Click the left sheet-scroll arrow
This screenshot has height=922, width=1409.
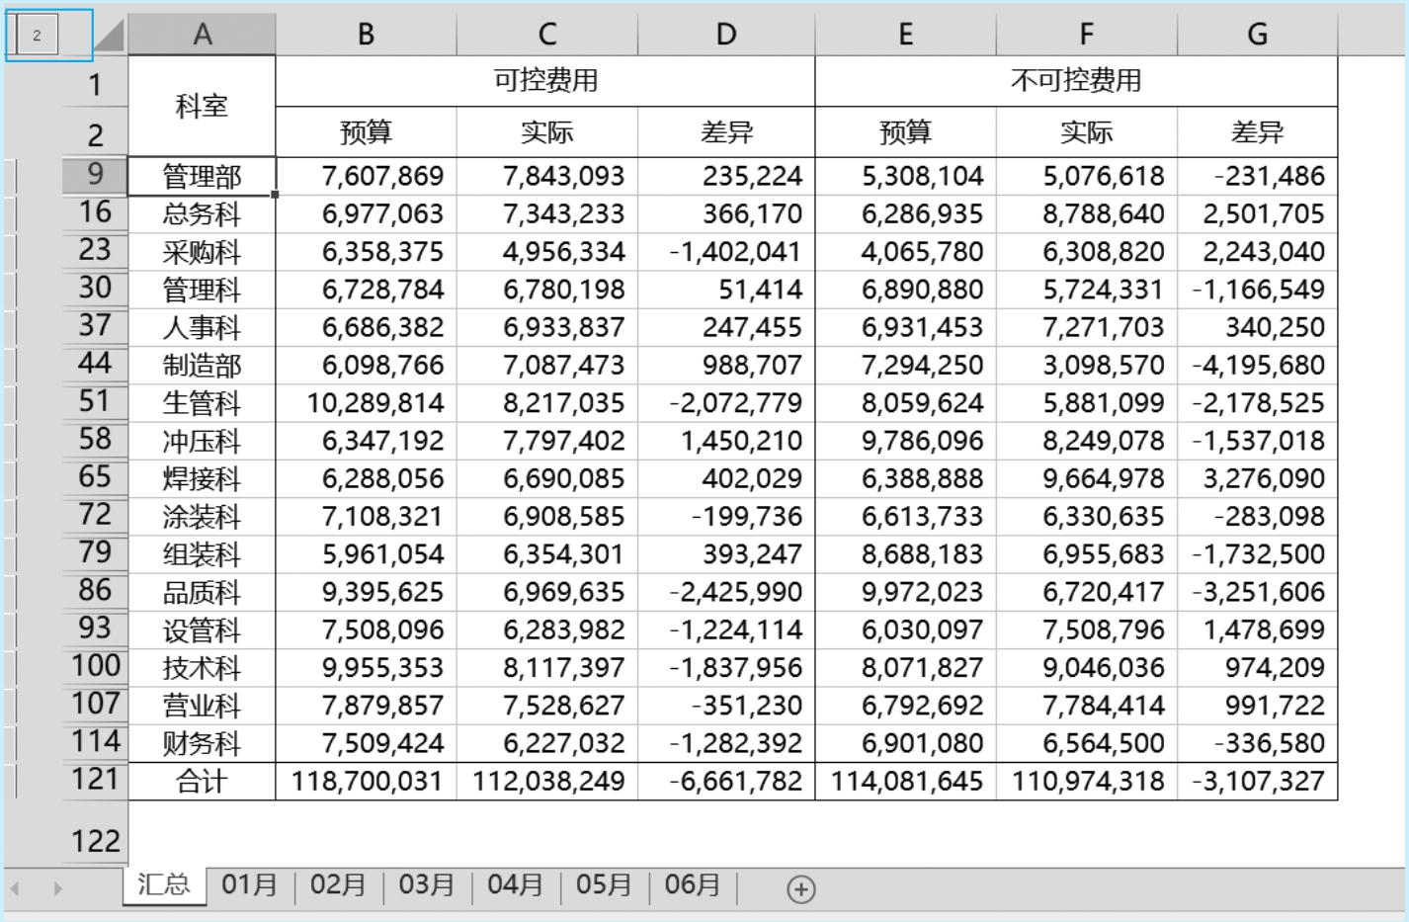pos(16,889)
